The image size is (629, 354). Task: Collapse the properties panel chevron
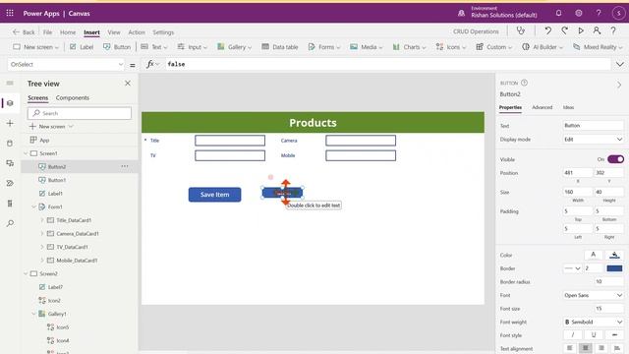tap(619, 85)
